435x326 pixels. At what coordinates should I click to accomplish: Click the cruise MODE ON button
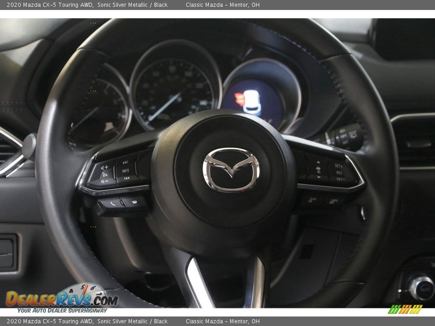312,200
